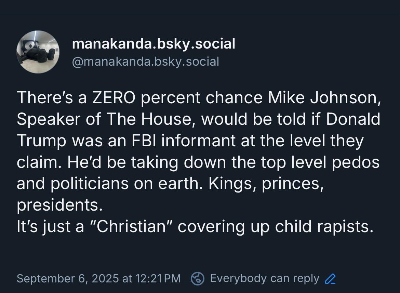Click "Kings, princes," in the post body
Viewport: 400px width, 293px height.
pyautogui.click(x=266, y=184)
